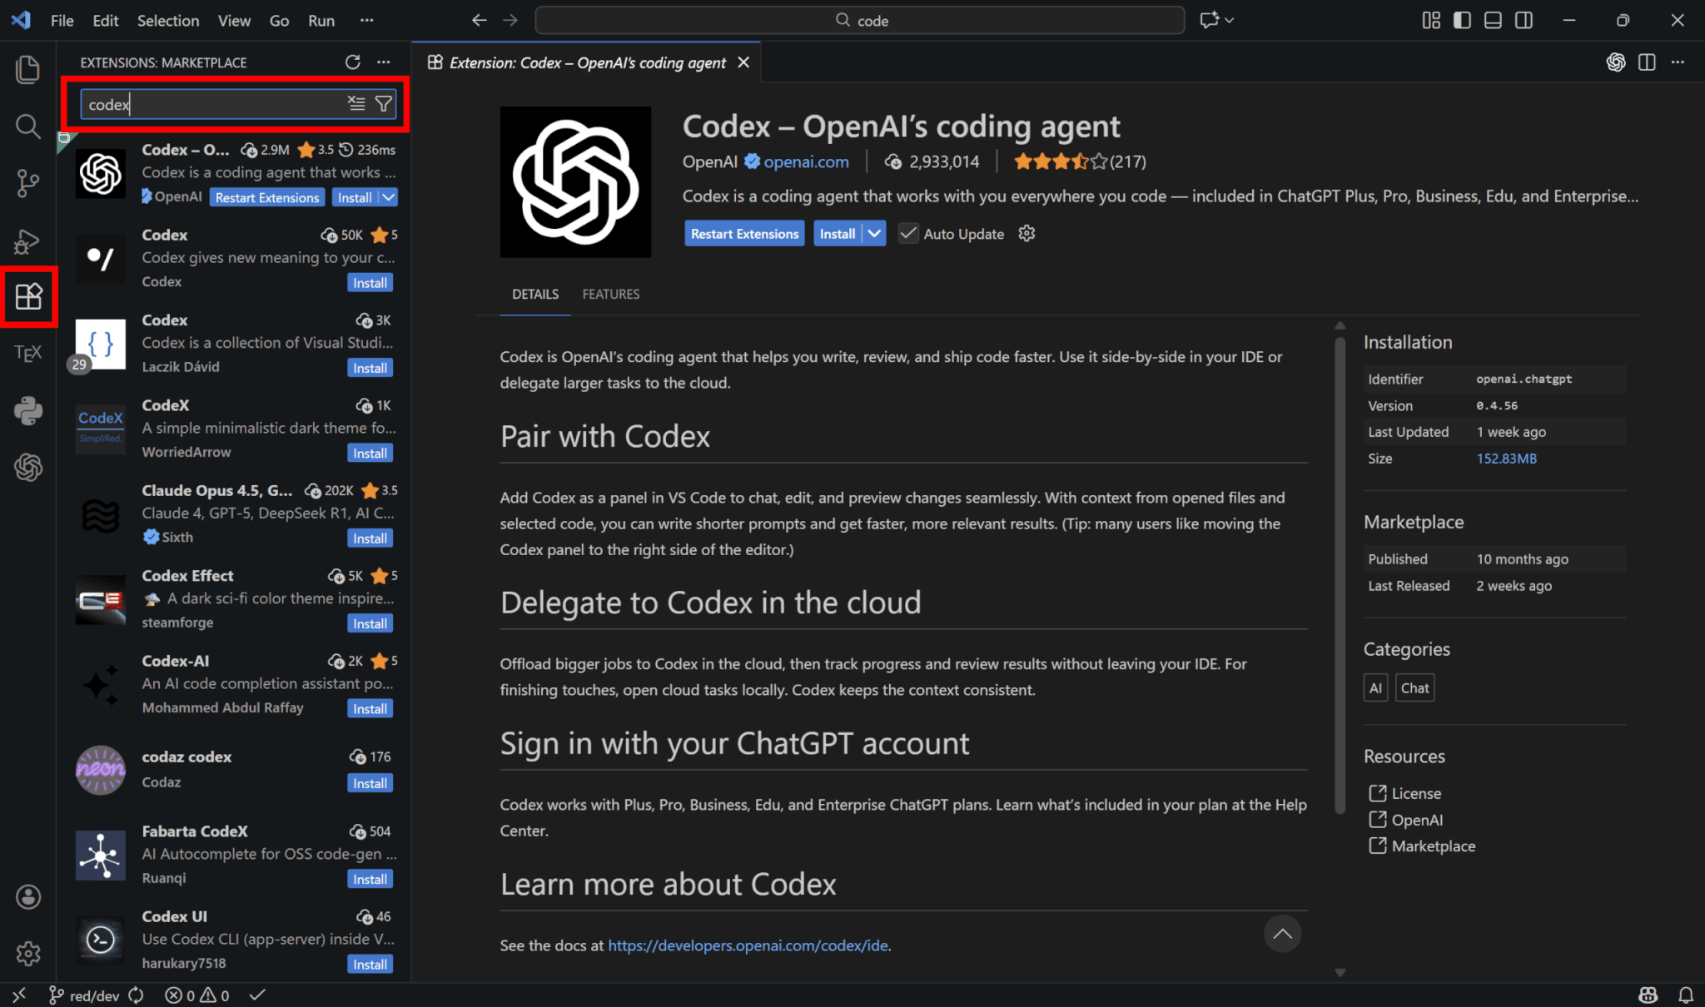Open Run and Debug view
This screenshot has width=1705, height=1007.
point(27,241)
